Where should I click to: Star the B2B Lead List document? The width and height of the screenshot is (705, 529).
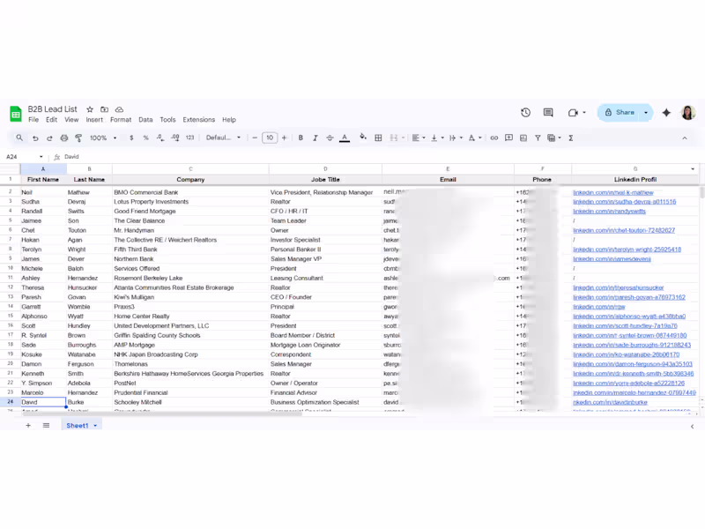click(90, 109)
